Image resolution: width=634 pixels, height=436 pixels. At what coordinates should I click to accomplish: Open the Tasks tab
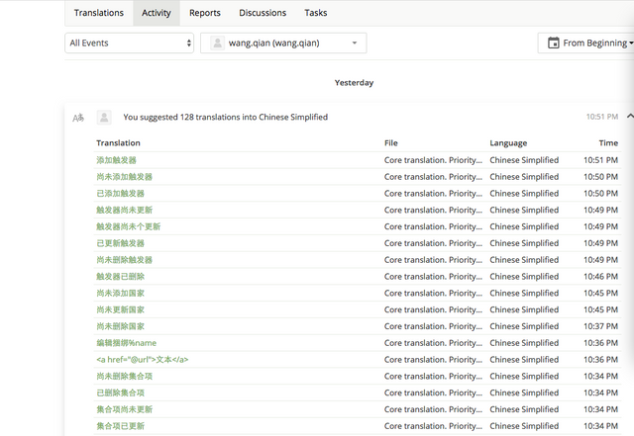(x=316, y=13)
